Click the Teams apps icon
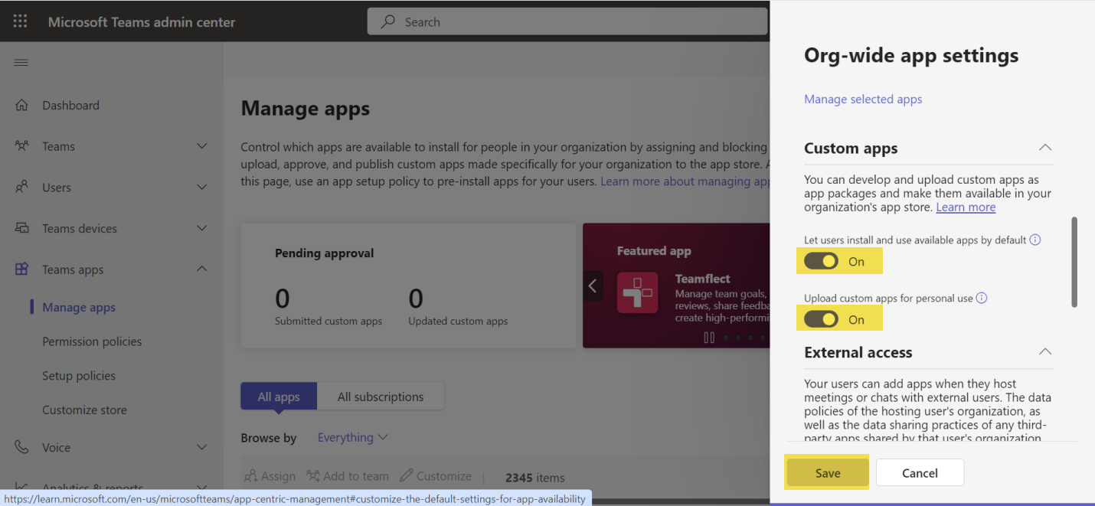The width and height of the screenshot is (1095, 506). pyautogui.click(x=22, y=269)
